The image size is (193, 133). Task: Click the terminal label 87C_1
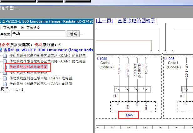pyautogui.click(x=128, y=105)
